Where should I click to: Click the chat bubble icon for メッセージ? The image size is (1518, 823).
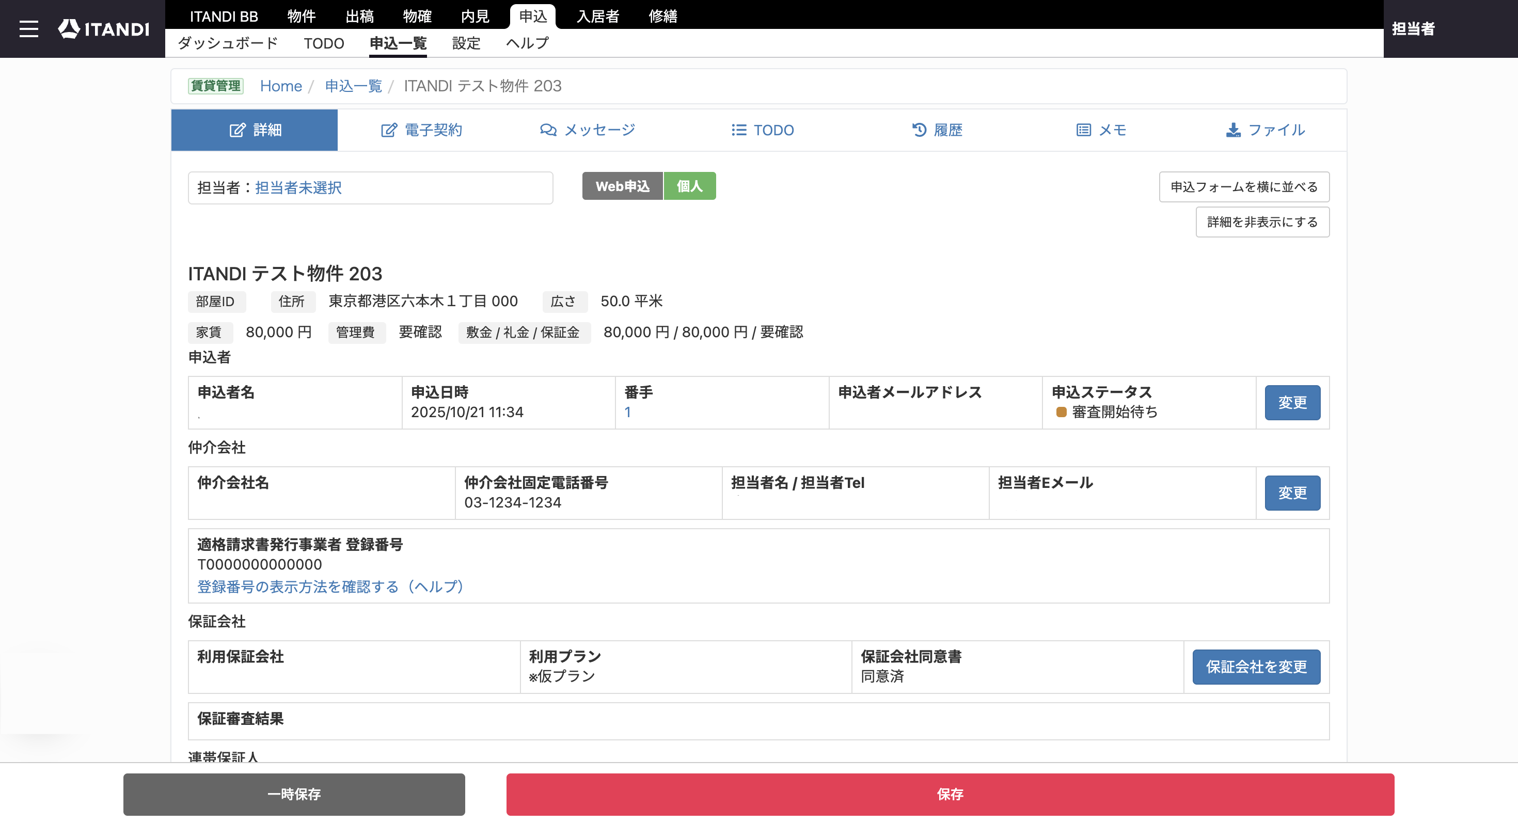click(548, 130)
